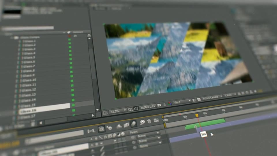Click the second layer's parent pick whip
Viewport: 277px width, 156px height.
click(134, 142)
